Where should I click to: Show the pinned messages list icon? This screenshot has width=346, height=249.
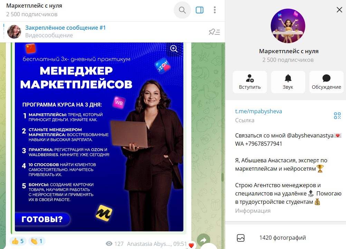[214, 32]
